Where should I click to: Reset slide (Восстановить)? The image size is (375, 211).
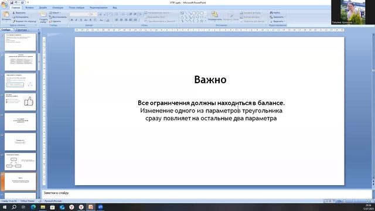[58, 17]
